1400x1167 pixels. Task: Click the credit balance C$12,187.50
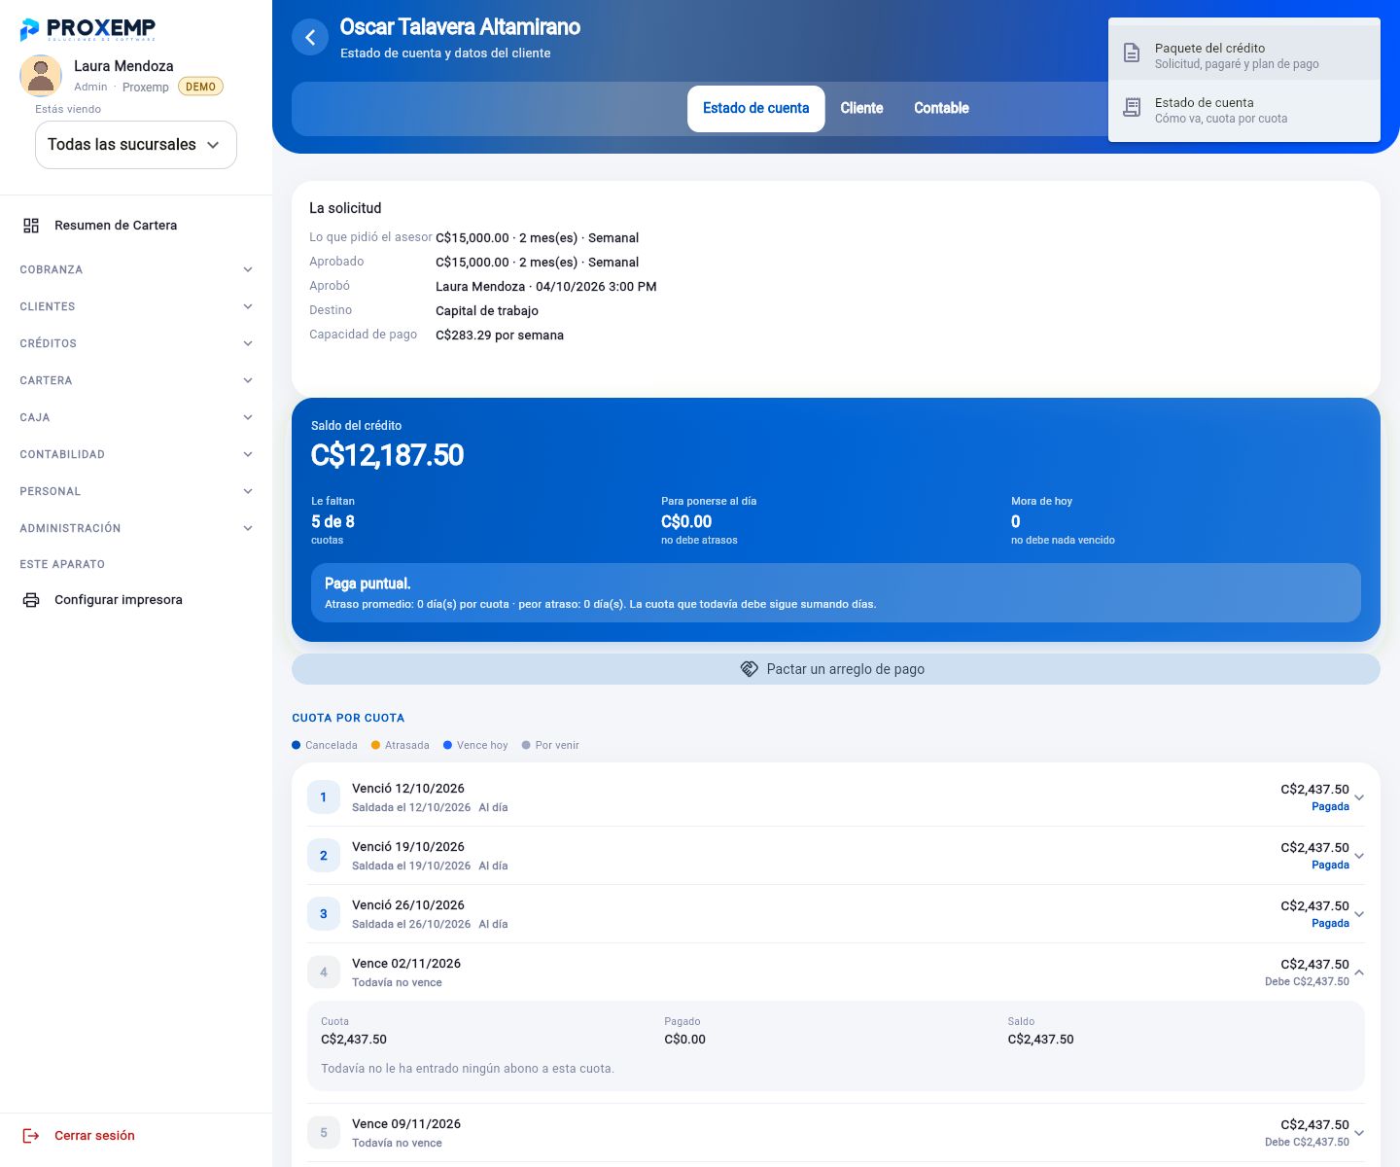coord(388,455)
